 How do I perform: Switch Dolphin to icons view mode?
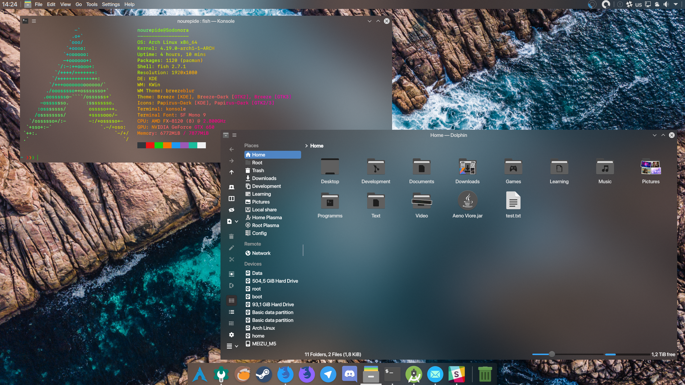[232, 301]
